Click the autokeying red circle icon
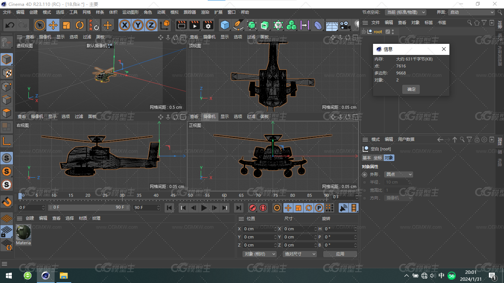Screen dimensions: 504x283 pyautogui.click(x=263, y=208)
